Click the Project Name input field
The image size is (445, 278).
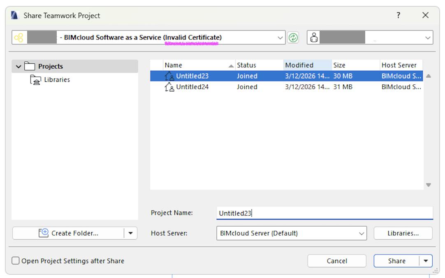pyautogui.click(x=324, y=213)
